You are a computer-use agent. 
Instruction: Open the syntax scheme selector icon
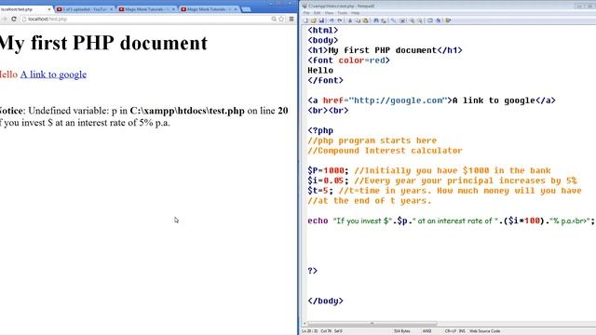click(x=430, y=20)
